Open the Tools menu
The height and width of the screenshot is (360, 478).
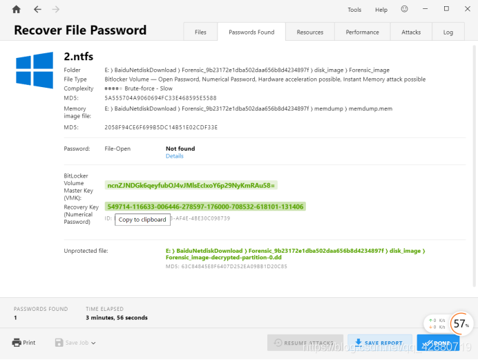(x=354, y=10)
